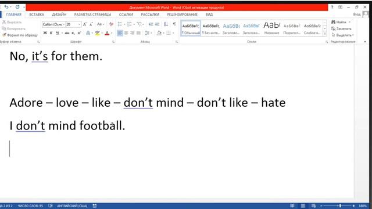Image resolution: width=372 pixels, height=209 pixels.
Task: Click the Redo/Repeat circular arrow icon
Action: coord(17,7)
